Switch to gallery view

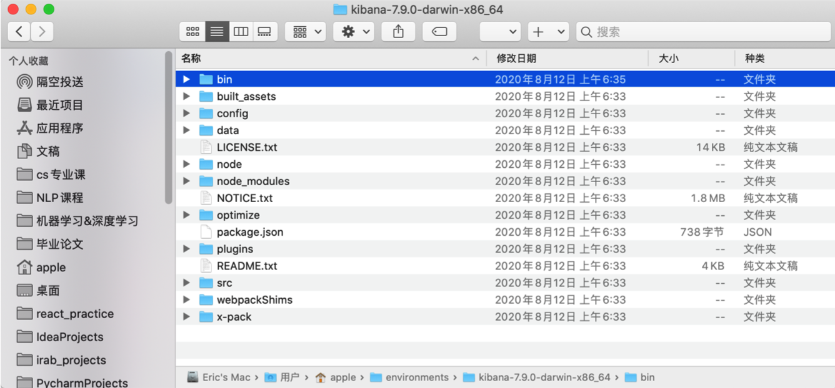pyautogui.click(x=265, y=31)
